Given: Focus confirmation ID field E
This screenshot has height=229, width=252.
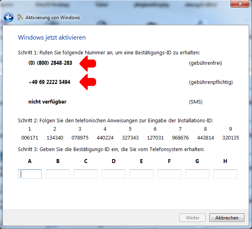Looking at the screenshot, I should pos(142,174).
